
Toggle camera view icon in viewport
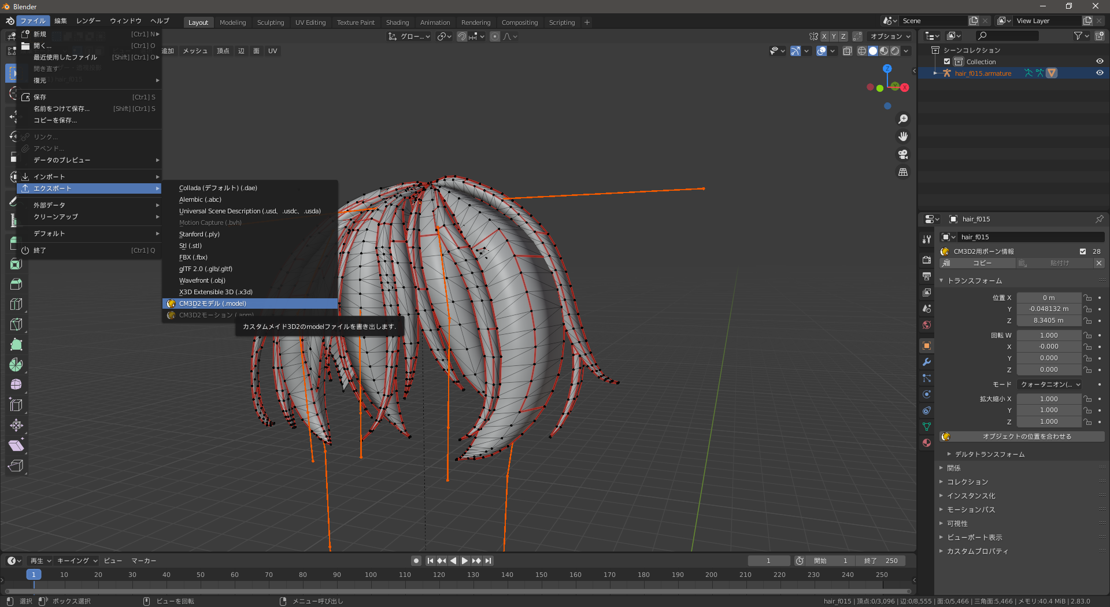[x=902, y=154]
